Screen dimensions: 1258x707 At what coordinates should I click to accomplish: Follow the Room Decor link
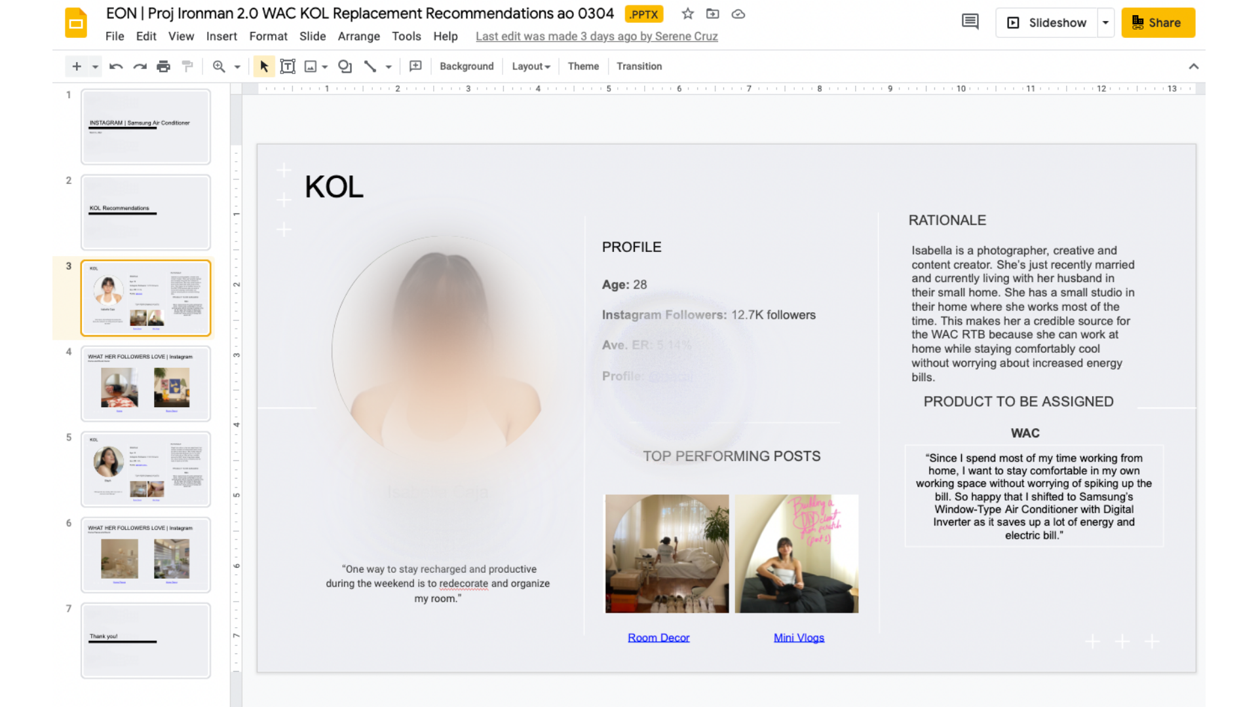point(658,638)
